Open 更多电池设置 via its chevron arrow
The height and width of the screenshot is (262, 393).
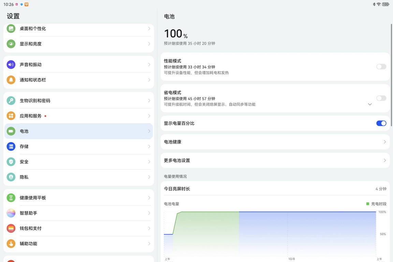coord(385,160)
